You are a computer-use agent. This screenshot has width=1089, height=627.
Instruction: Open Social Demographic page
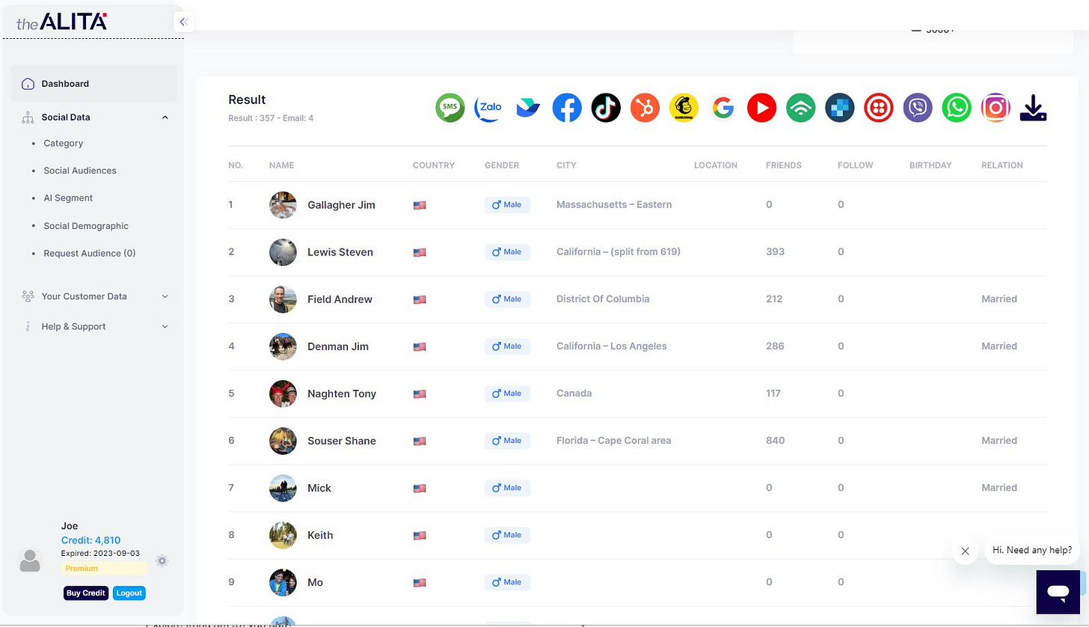(x=86, y=226)
